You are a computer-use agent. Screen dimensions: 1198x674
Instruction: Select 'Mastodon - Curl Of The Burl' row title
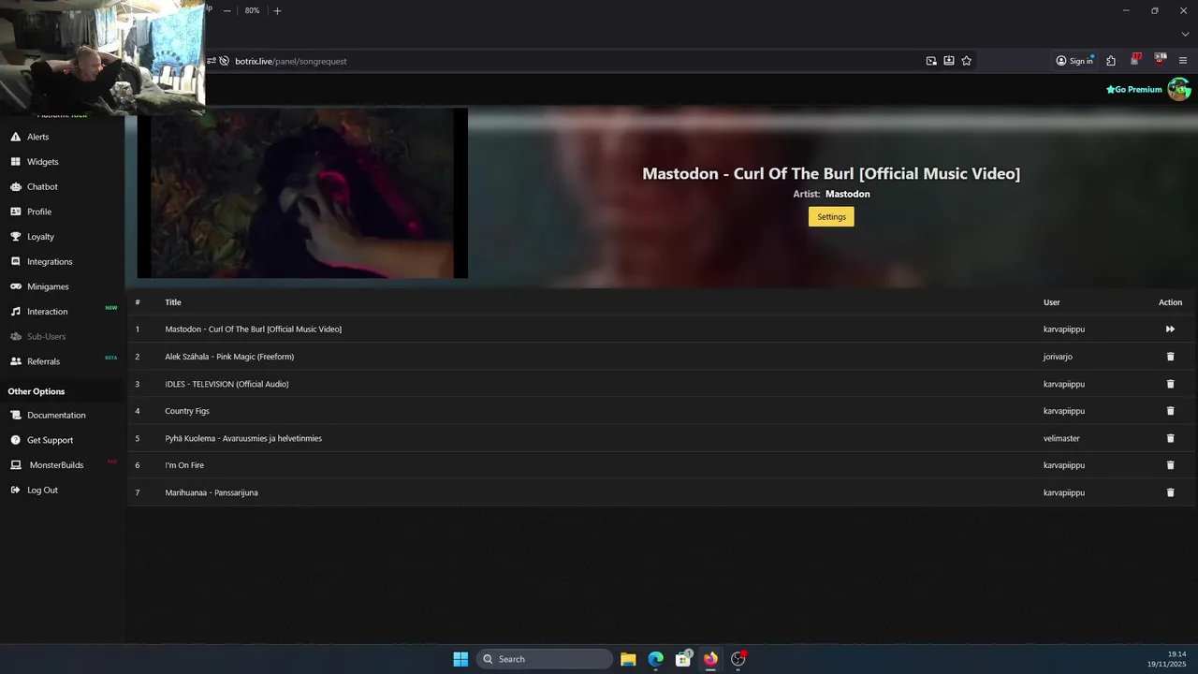(254, 330)
